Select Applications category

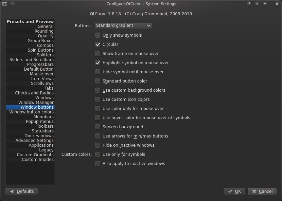tap(30, 145)
